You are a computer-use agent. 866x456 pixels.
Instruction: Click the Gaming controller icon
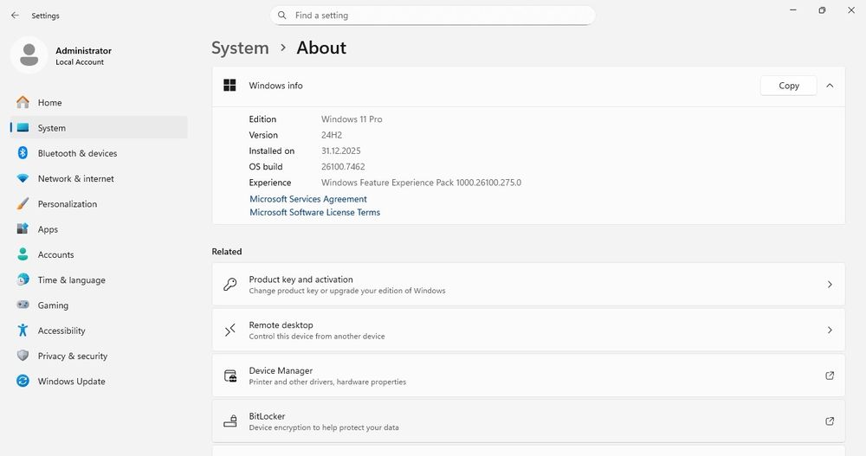(23, 305)
